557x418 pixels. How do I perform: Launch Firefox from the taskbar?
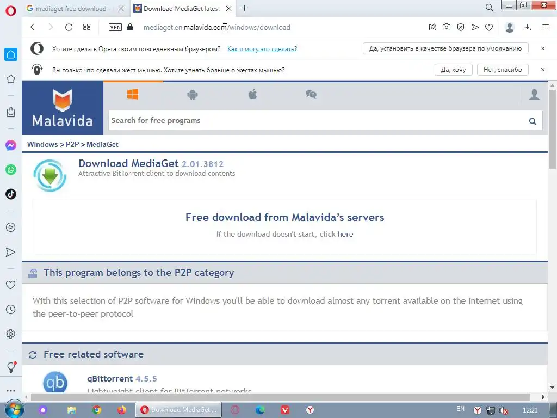[x=122, y=410]
